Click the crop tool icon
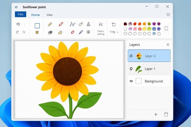The height and width of the screenshot is (127, 191). click(113, 24)
